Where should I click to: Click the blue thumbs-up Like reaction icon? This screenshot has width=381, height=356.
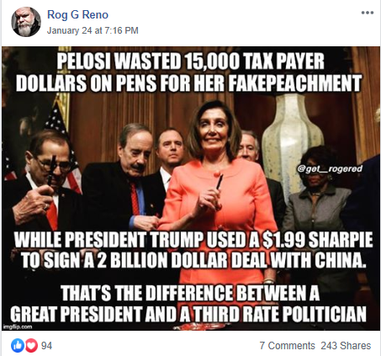(x=18, y=345)
